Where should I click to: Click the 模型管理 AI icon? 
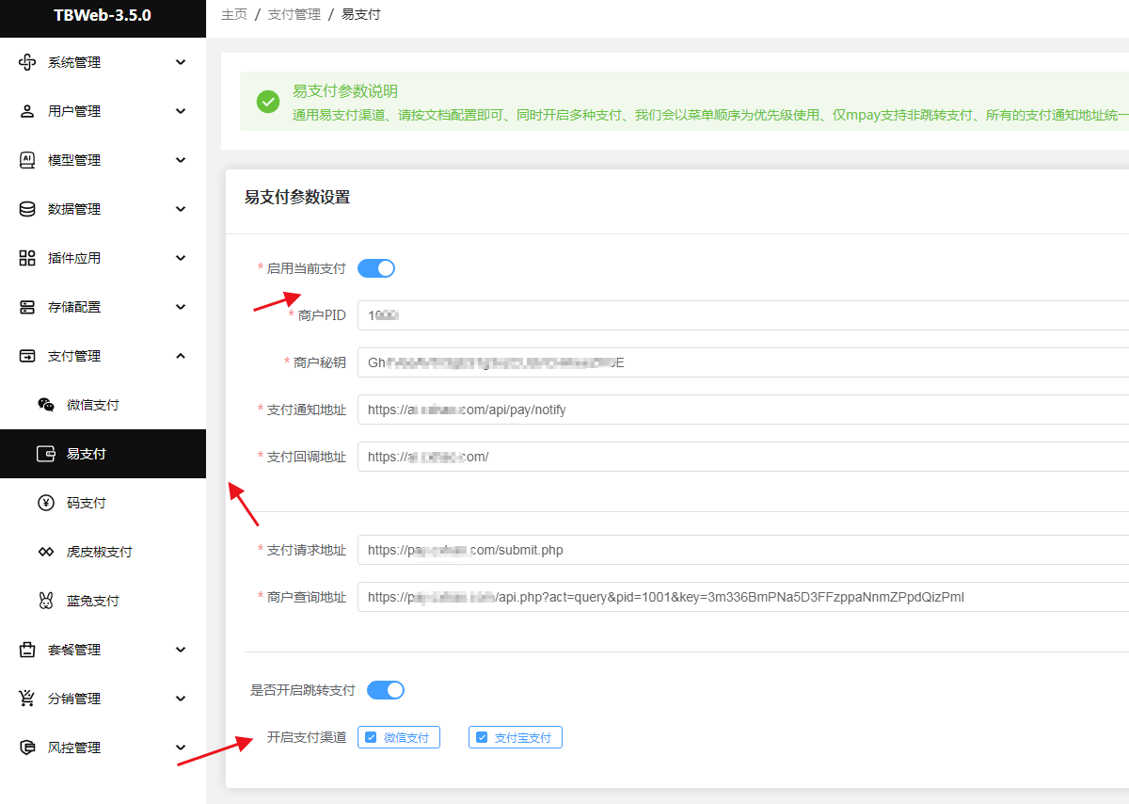(x=27, y=160)
